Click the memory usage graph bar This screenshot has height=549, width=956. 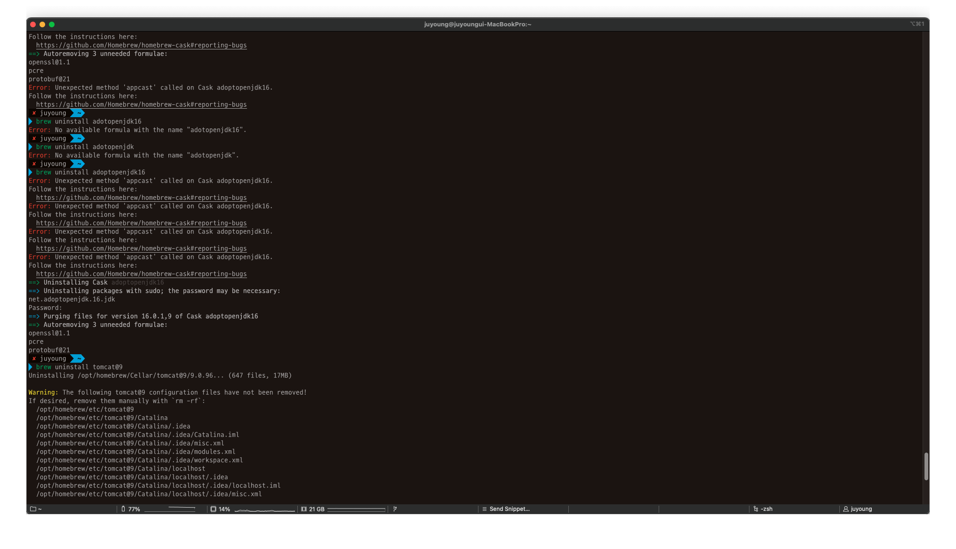(x=356, y=509)
